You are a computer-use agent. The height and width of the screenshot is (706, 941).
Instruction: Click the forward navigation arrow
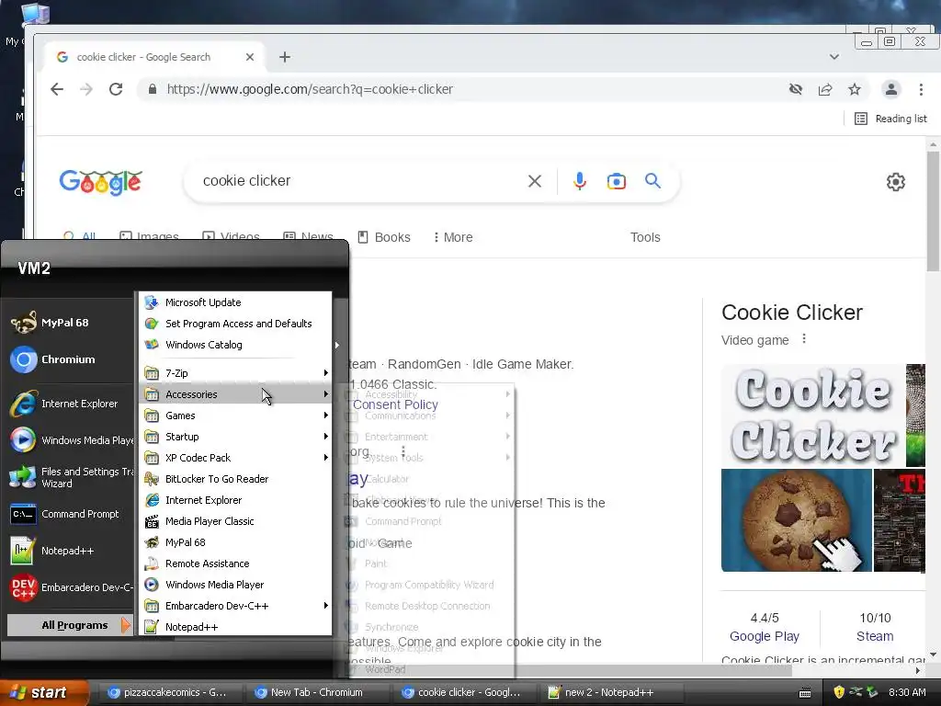pos(86,89)
